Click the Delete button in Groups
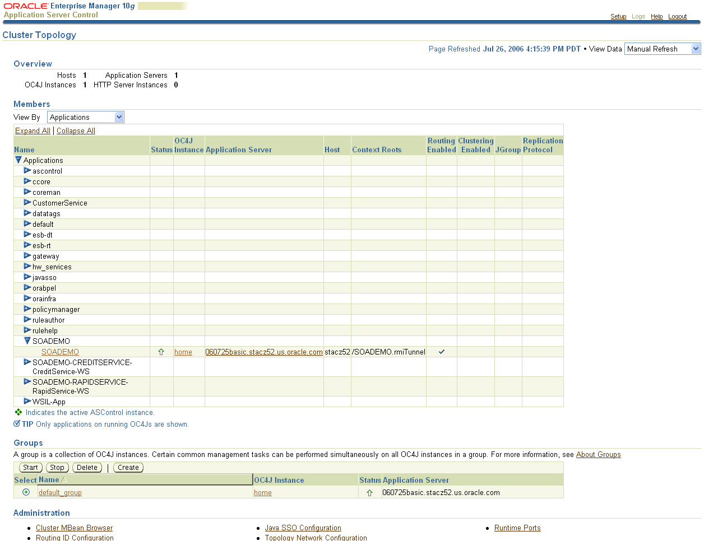The image size is (704, 541). 87,468
